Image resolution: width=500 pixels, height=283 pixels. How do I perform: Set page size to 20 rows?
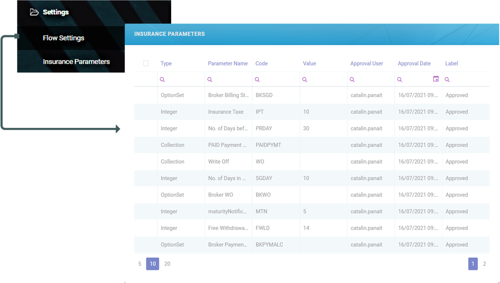point(167,264)
